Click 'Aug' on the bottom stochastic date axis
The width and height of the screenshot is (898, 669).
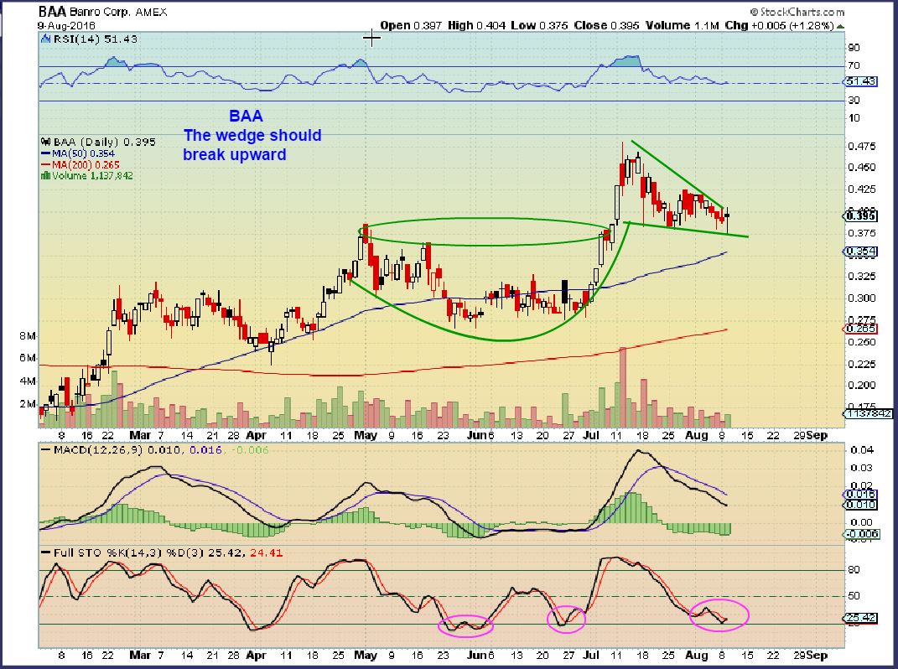pyautogui.click(x=697, y=656)
